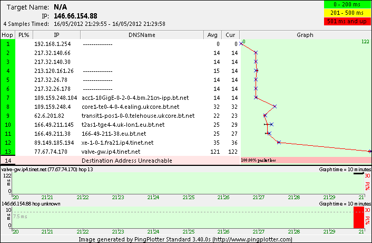Click the PL% column header
Screen dimensions: 372x243
(24, 35)
